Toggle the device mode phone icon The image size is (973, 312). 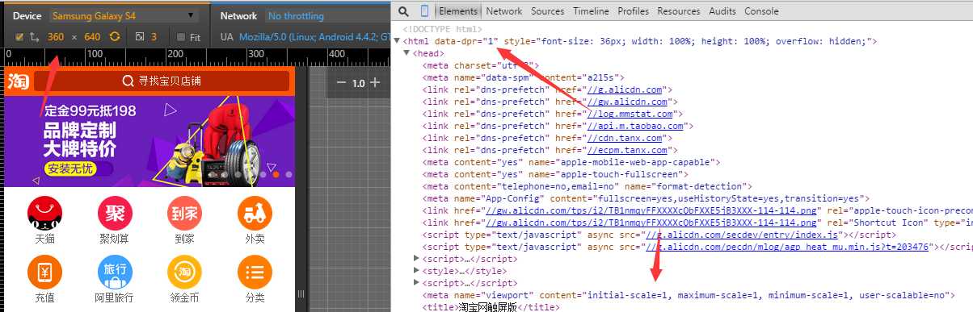(424, 11)
